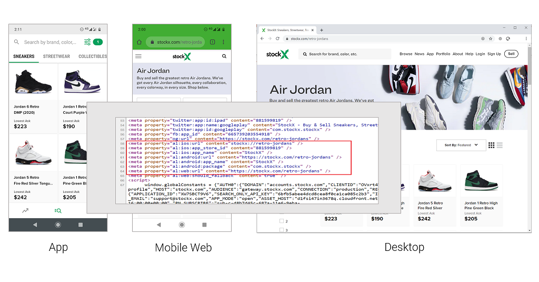This screenshot has width=539, height=282.
Task: Open Jordan 5 Retro Fire Red in the app
Action: coord(33,169)
